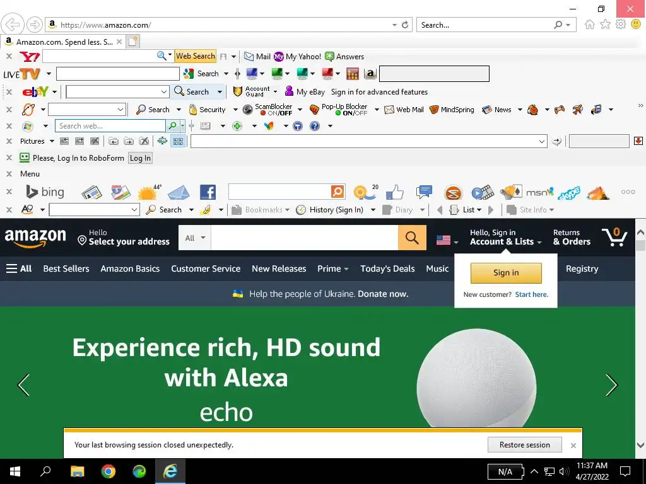This screenshot has height=484, width=646.
Task: Expand the Amazon All departments dropdown
Action: pos(194,238)
